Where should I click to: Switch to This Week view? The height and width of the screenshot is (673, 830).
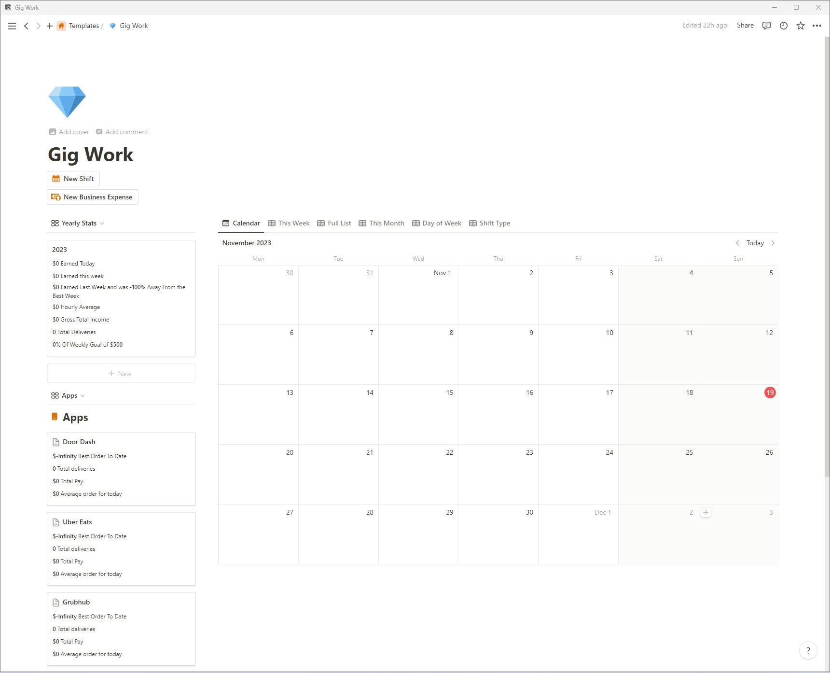tap(288, 223)
